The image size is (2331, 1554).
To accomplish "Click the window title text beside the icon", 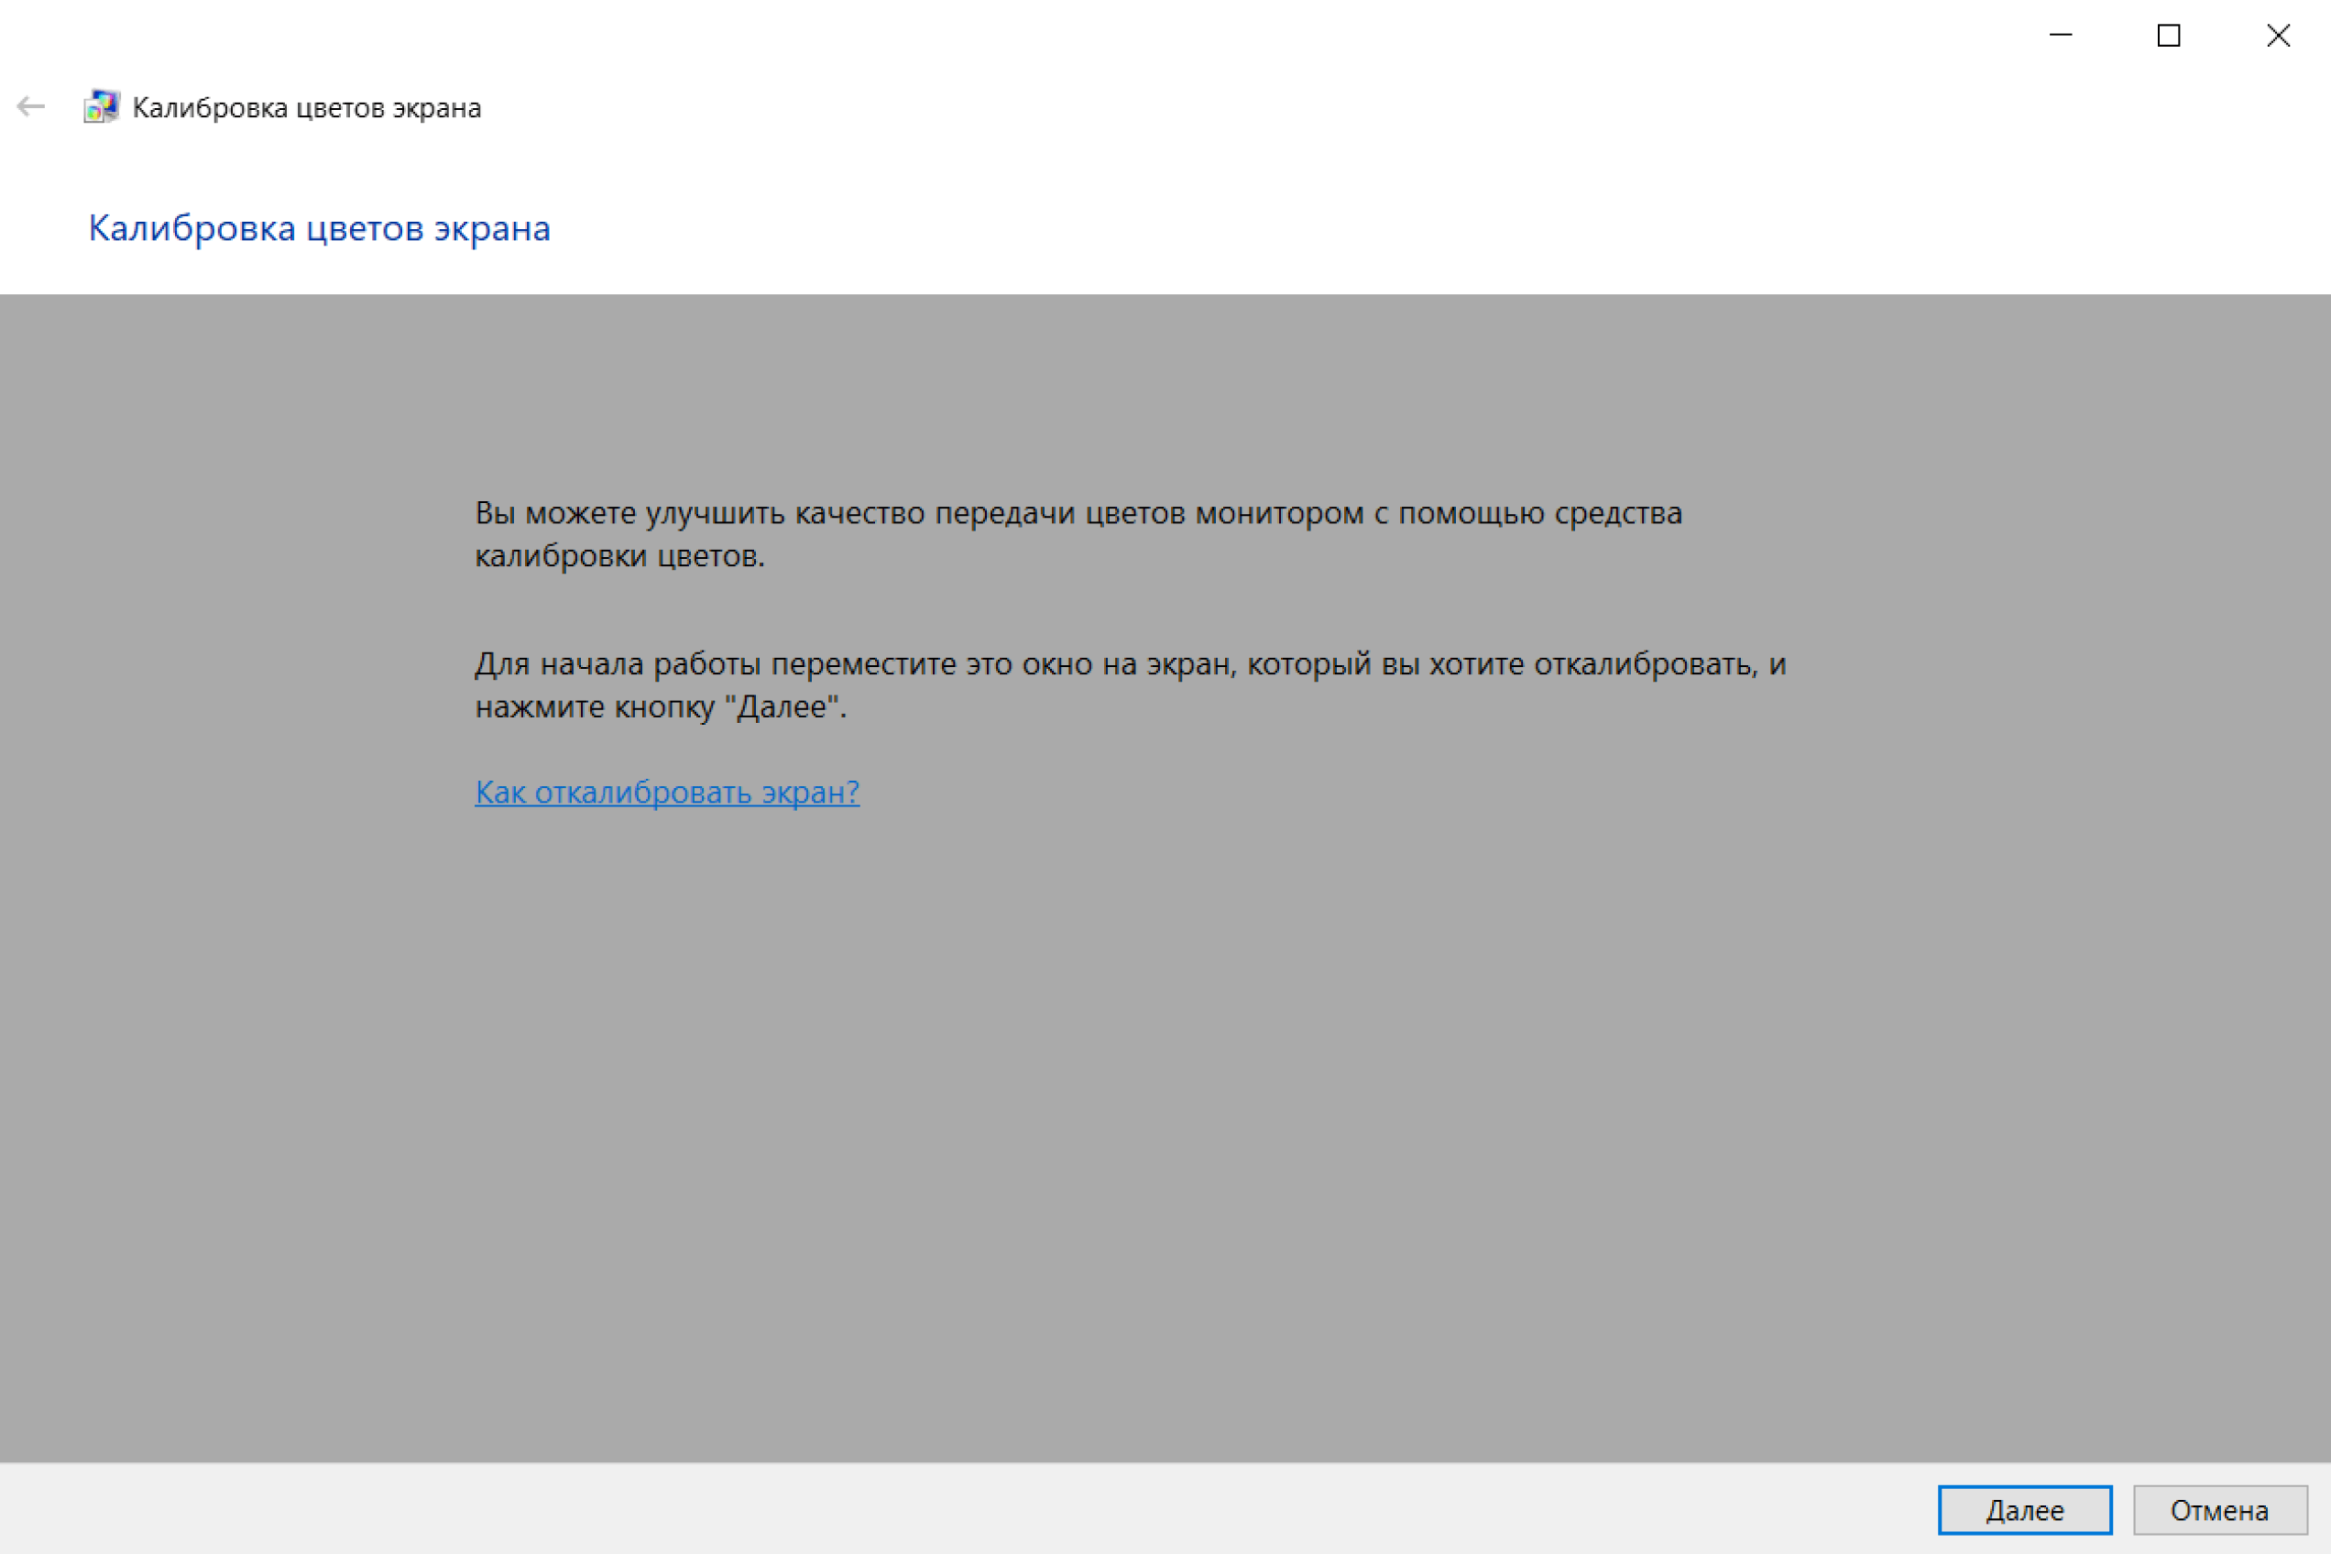I will (306, 108).
